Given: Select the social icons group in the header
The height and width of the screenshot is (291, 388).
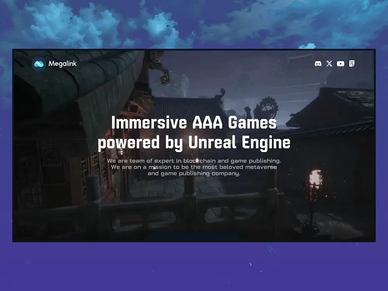Looking at the screenshot, I should [x=335, y=63].
